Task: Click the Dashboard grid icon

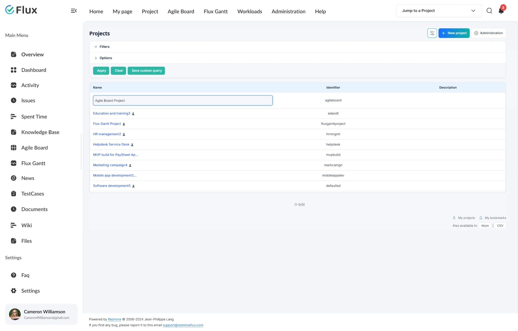Action: pyautogui.click(x=14, y=70)
